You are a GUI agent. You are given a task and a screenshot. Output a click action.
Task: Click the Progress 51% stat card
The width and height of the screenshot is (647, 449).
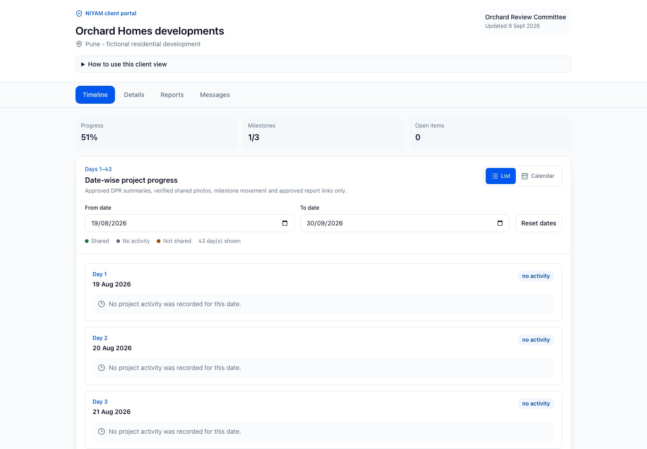pos(156,133)
